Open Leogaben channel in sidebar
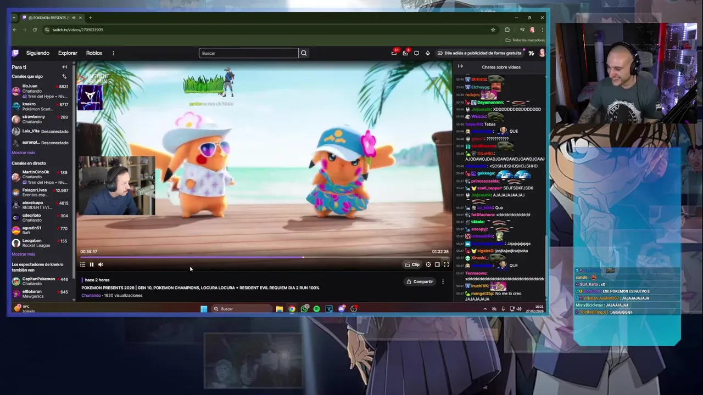 [40, 242]
